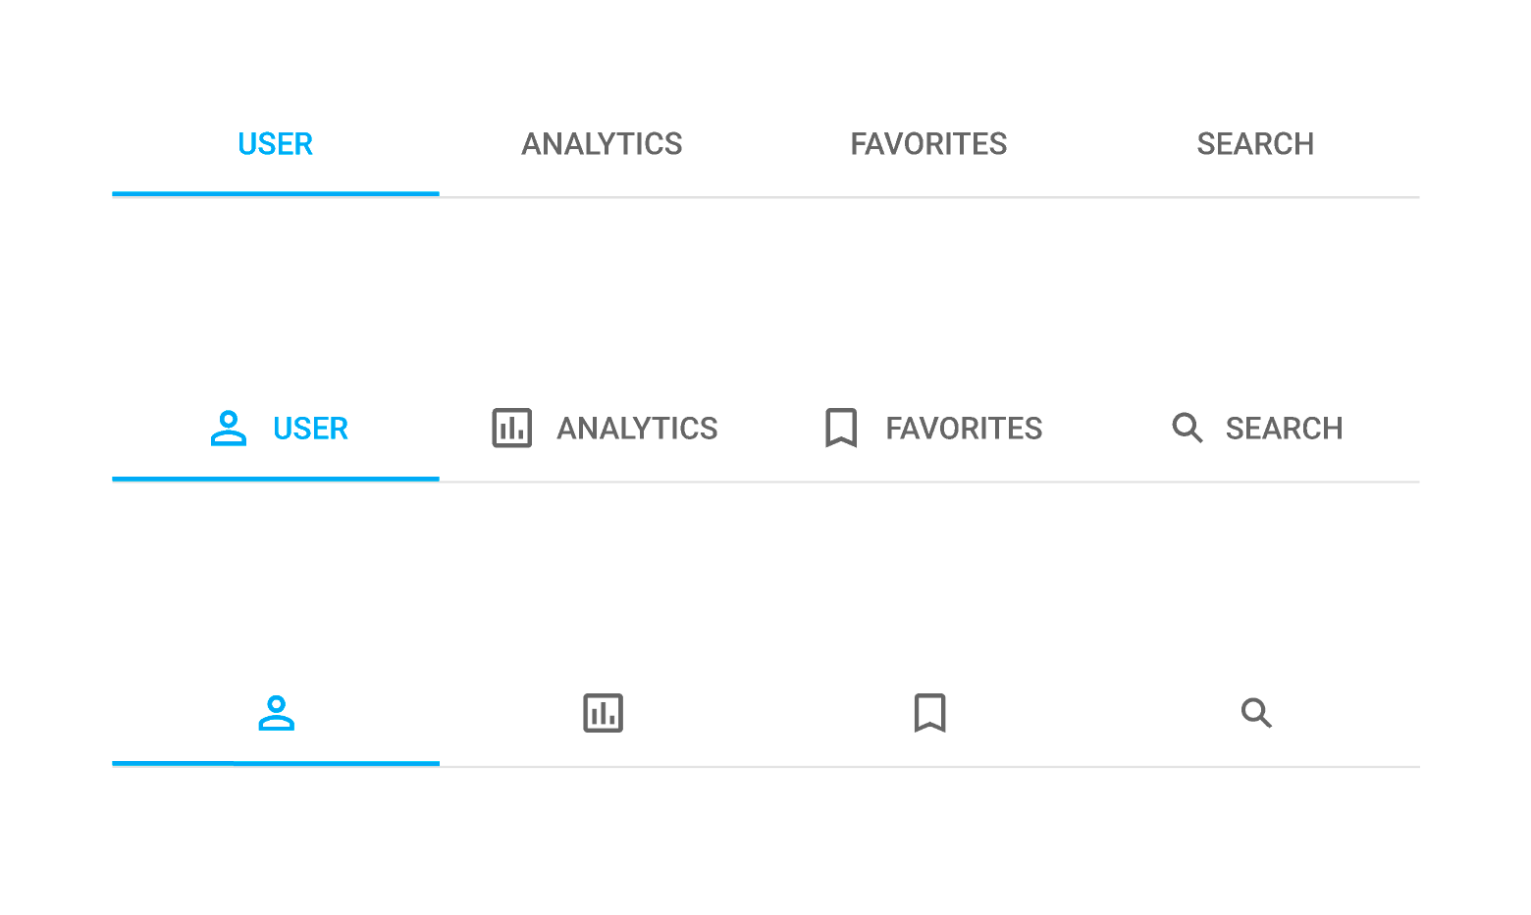Screen dimensions: 1531x915
Task: Click the Search magnifier icon
Action: (x=1187, y=428)
